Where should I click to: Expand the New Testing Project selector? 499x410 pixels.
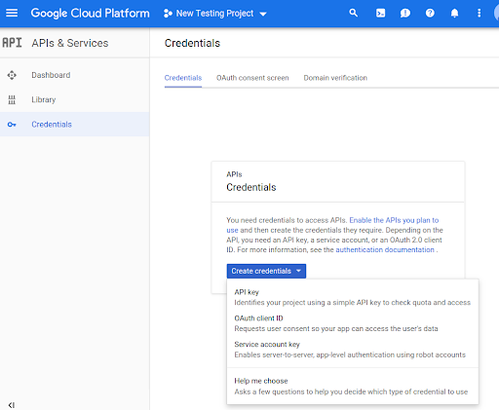tap(214, 14)
